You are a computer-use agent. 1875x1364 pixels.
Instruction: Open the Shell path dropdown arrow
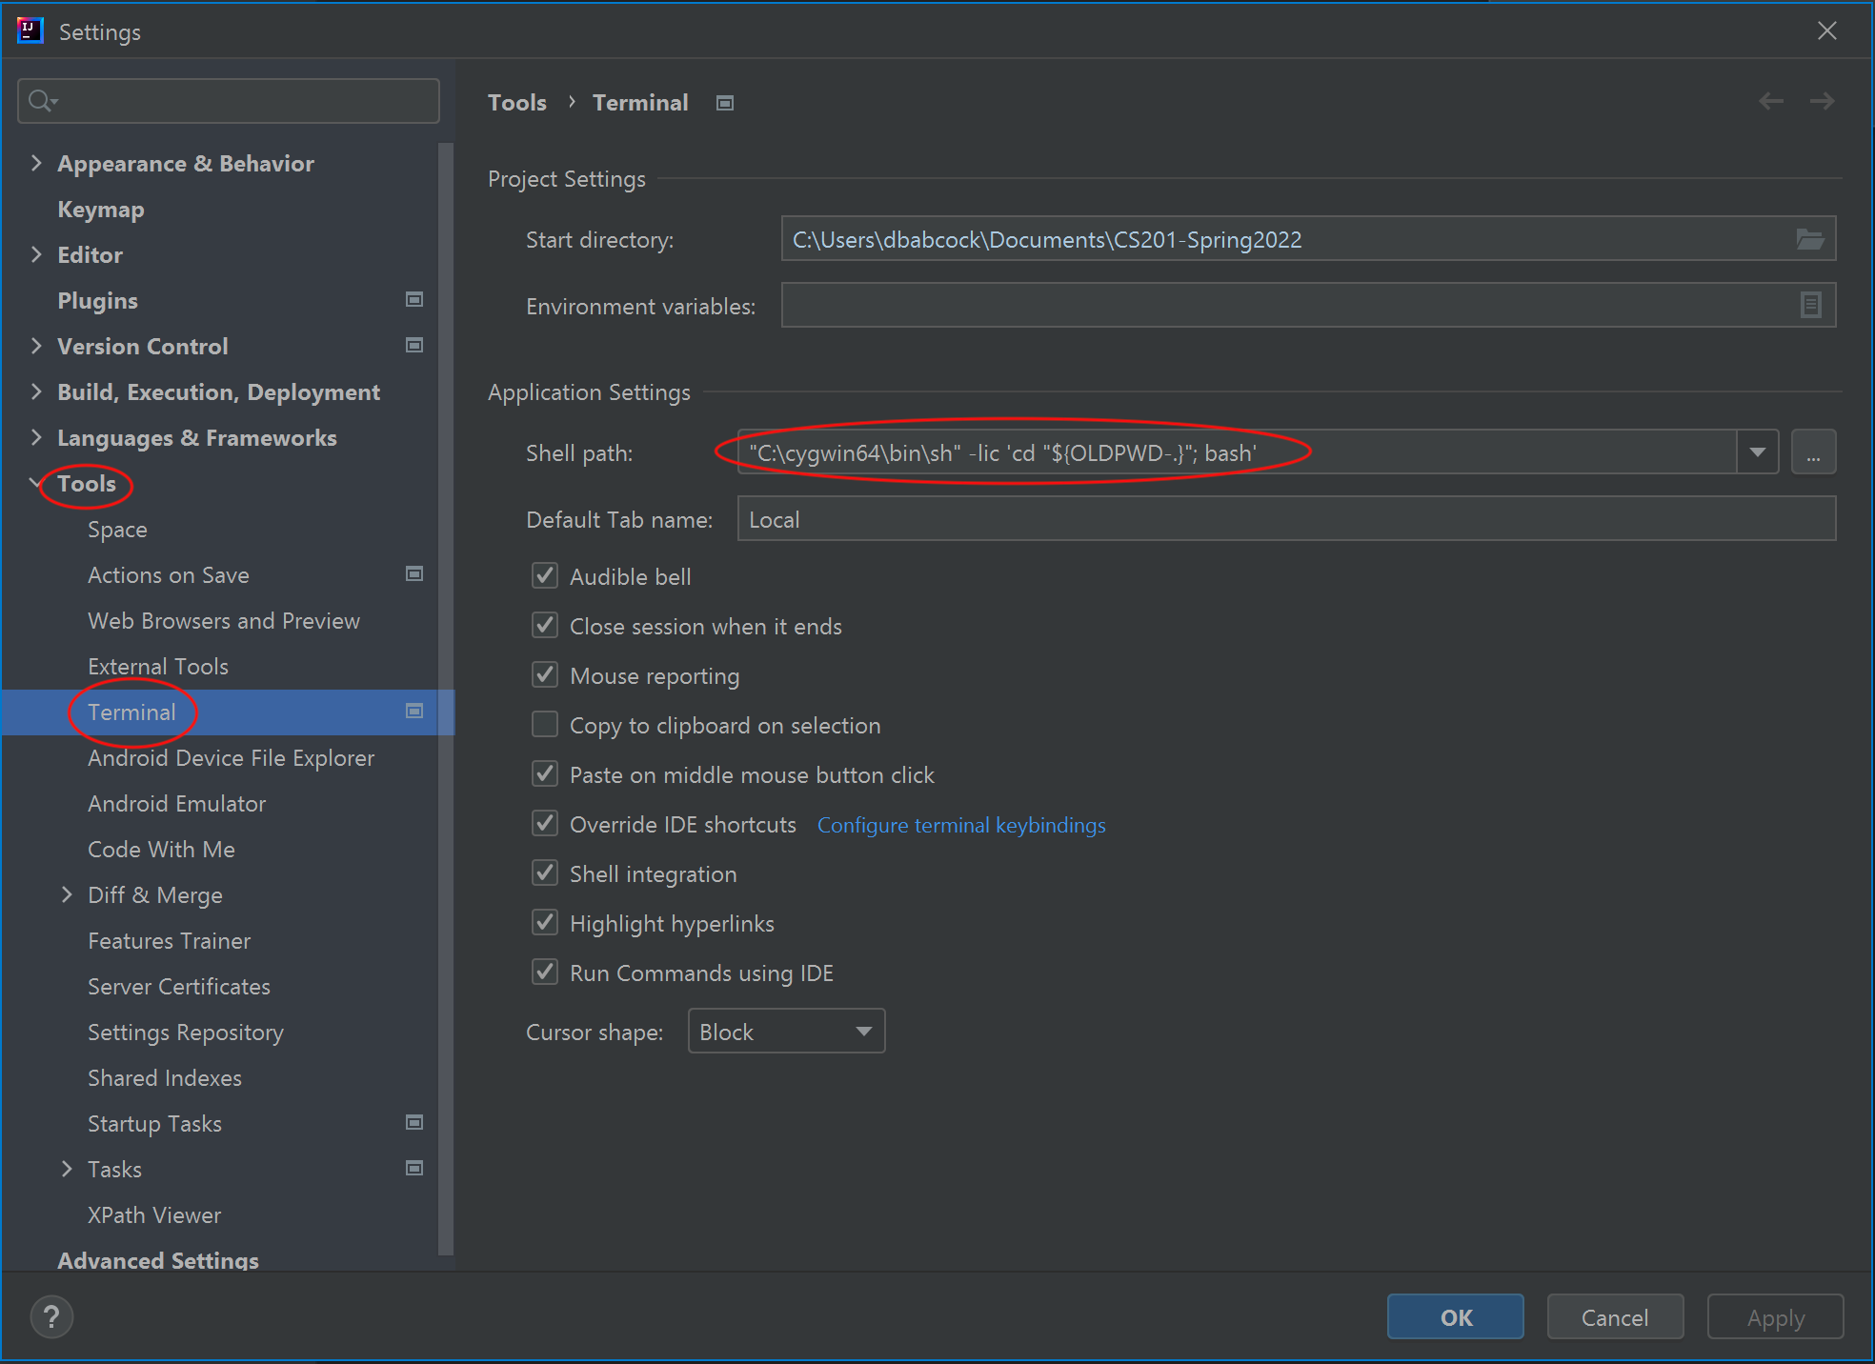click(1757, 451)
